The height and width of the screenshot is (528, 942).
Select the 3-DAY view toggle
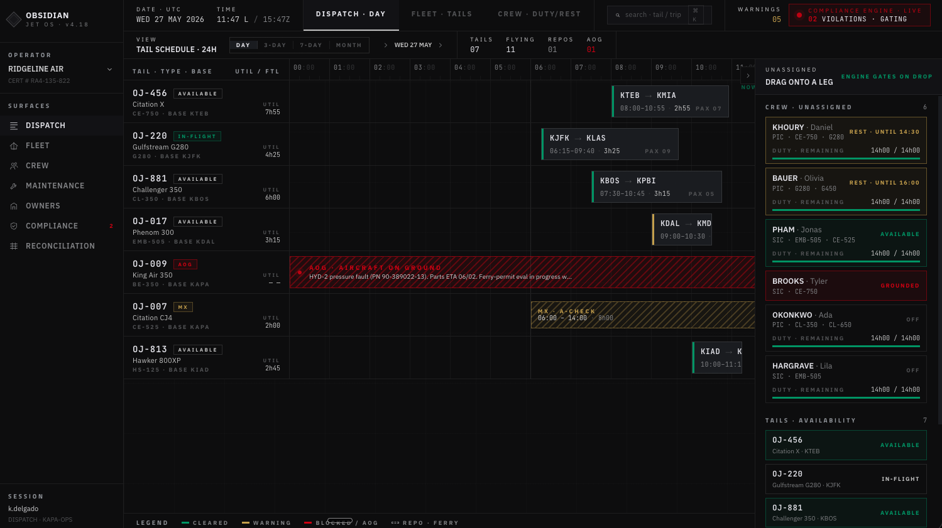(x=275, y=45)
